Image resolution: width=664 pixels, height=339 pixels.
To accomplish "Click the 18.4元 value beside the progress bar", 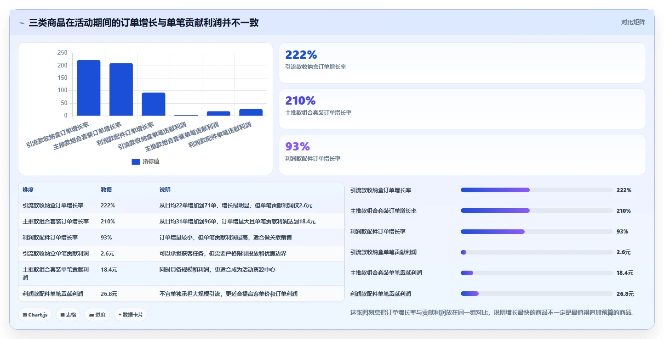I will [x=625, y=273].
